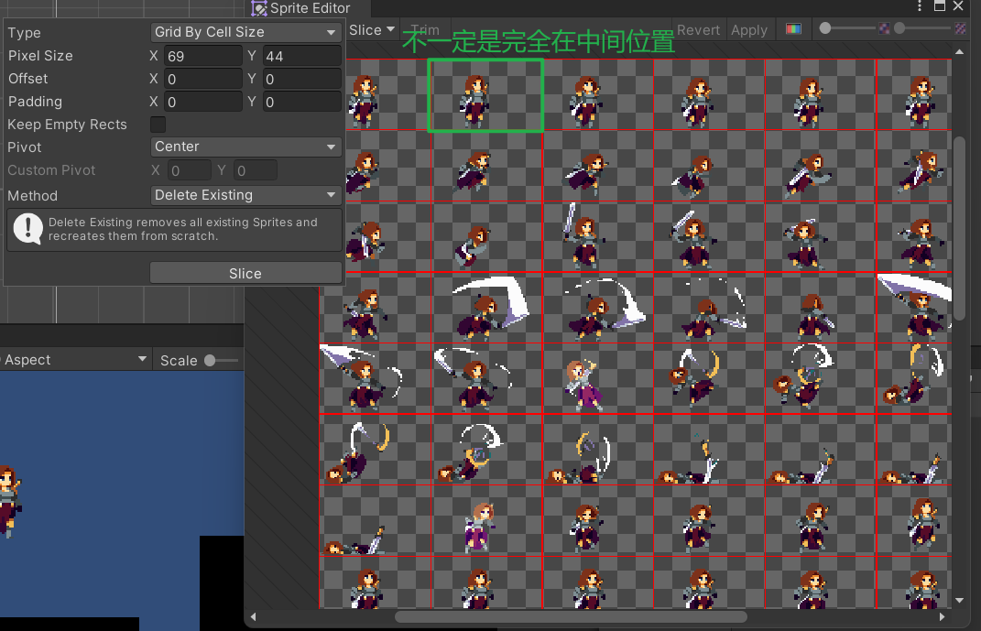Open the Type dropdown (Grid By Cell Size)
Viewport: 981px width, 631px height.
pyautogui.click(x=245, y=32)
